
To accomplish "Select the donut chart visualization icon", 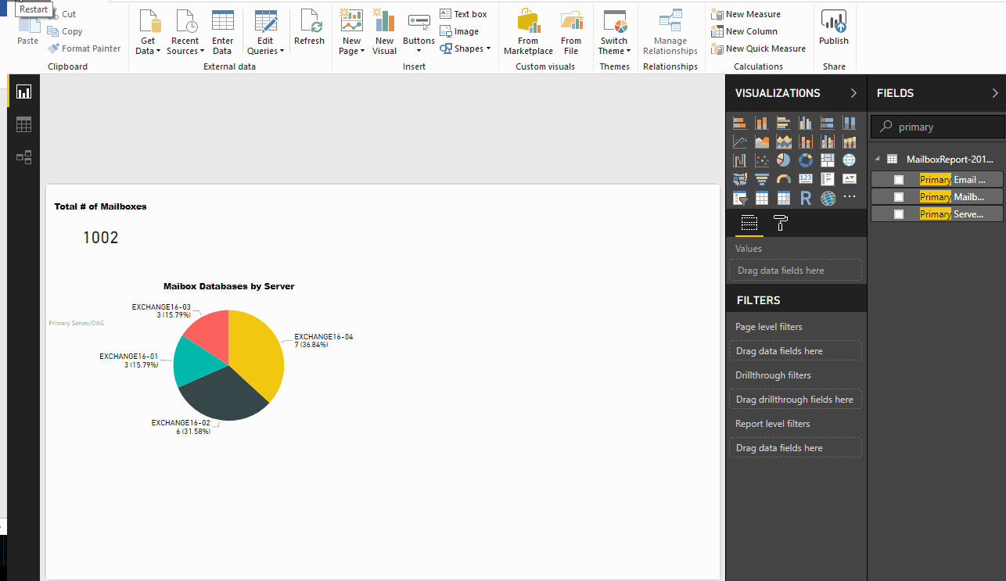I will click(805, 160).
